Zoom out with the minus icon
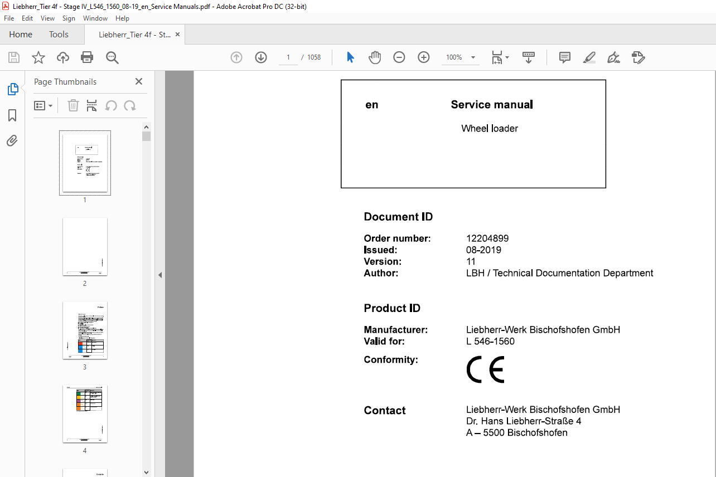 click(399, 57)
